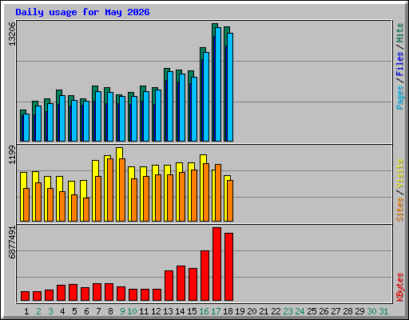Click day 10 on the x-axis
Screen dimensions: 409x320
click(132, 311)
